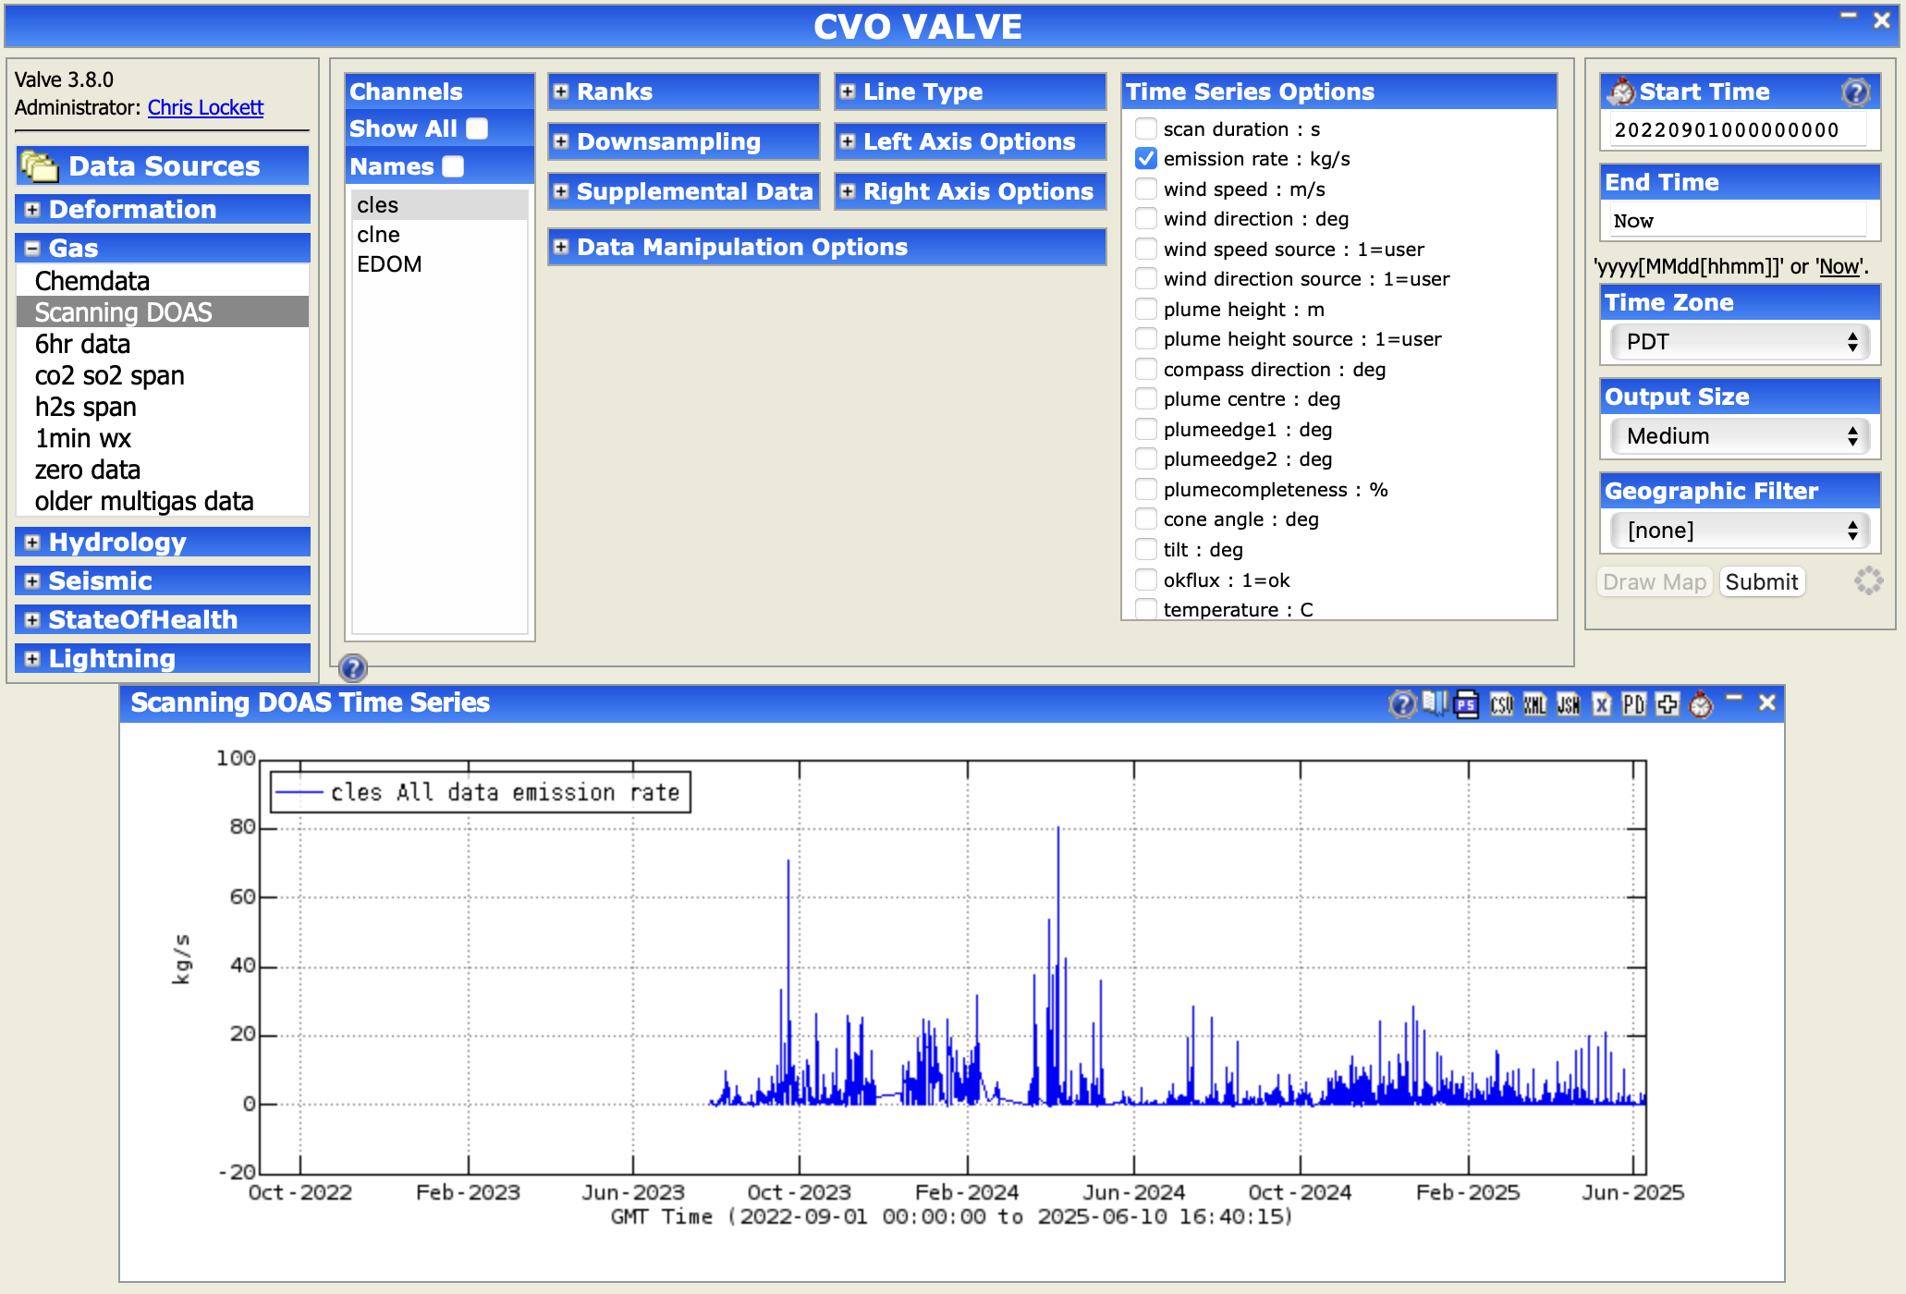Select the clne channel in list

coord(379,235)
